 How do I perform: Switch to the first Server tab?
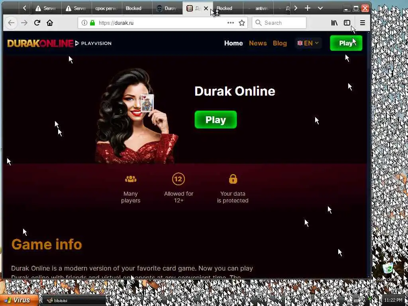tap(46, 8)
